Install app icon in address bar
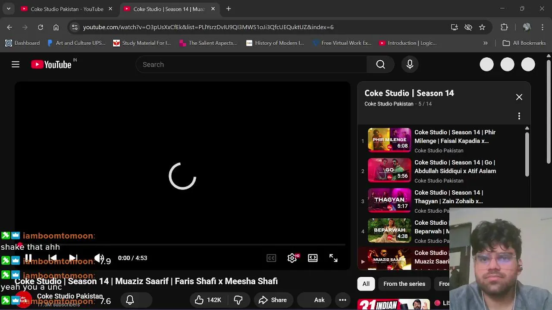Screen dimensions: 552x310 pos(455,27)
